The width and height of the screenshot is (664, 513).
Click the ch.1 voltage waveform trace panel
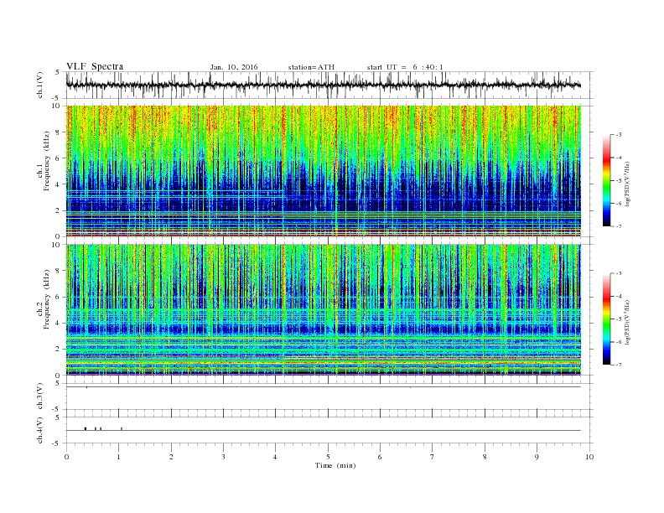[329, 85]
